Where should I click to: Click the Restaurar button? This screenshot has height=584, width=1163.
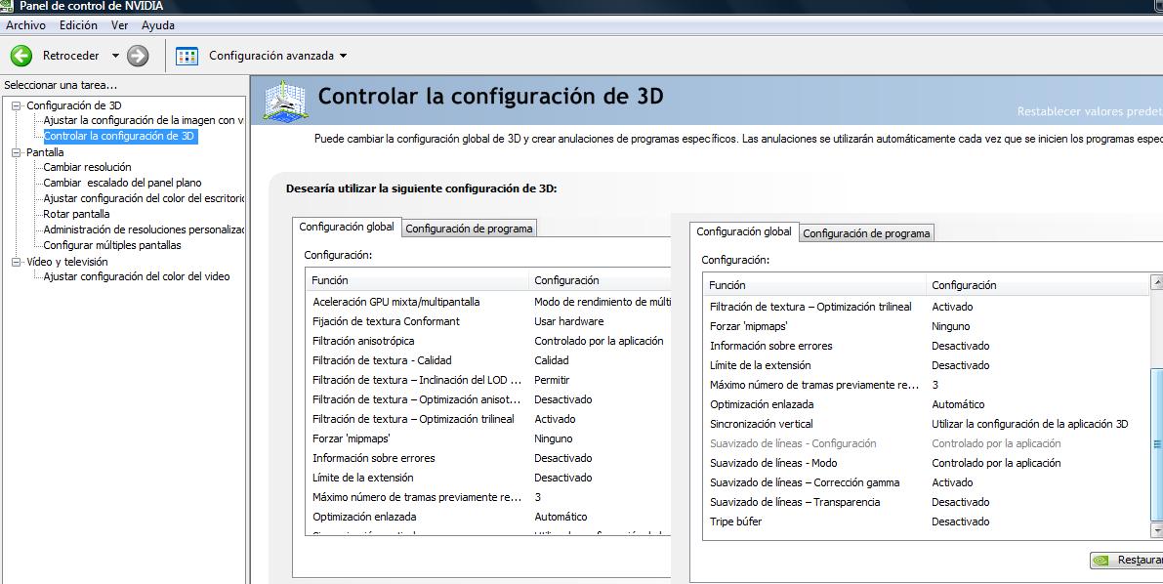coord(1129,561)
